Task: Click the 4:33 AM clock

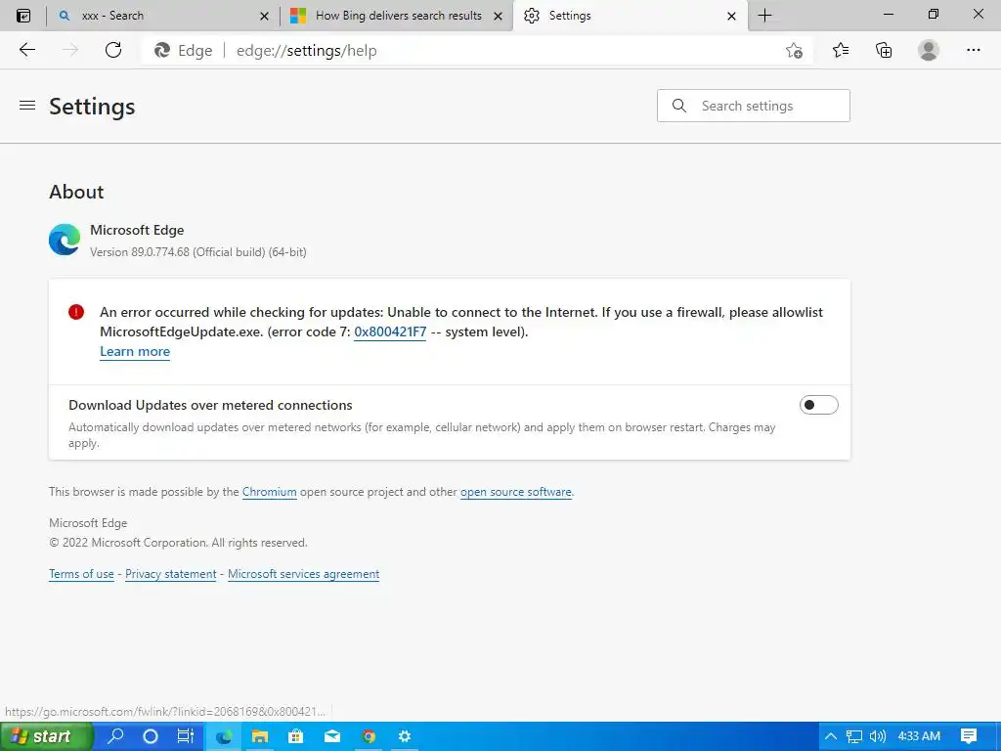Action: point(919,736)
